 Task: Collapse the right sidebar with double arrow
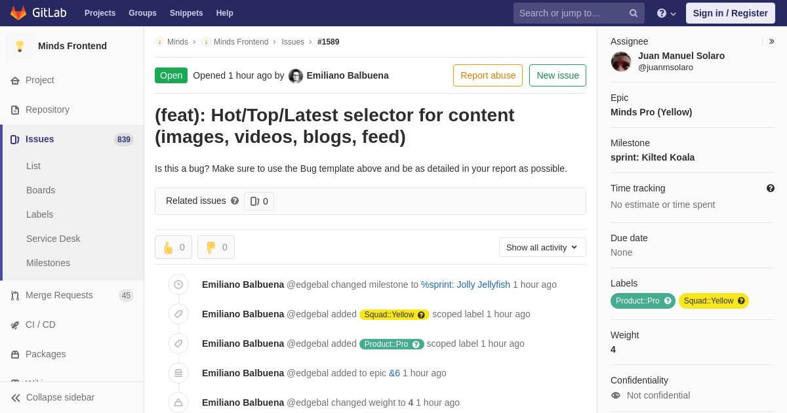point(771,41)
